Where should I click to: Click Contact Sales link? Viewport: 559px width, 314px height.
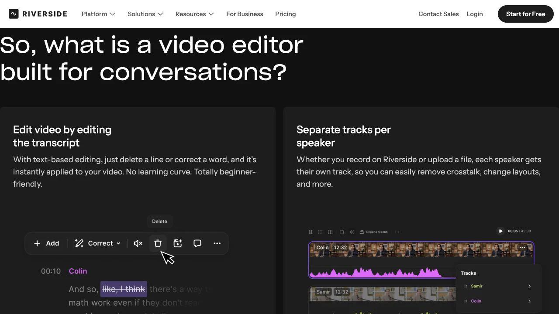point(438,14)
